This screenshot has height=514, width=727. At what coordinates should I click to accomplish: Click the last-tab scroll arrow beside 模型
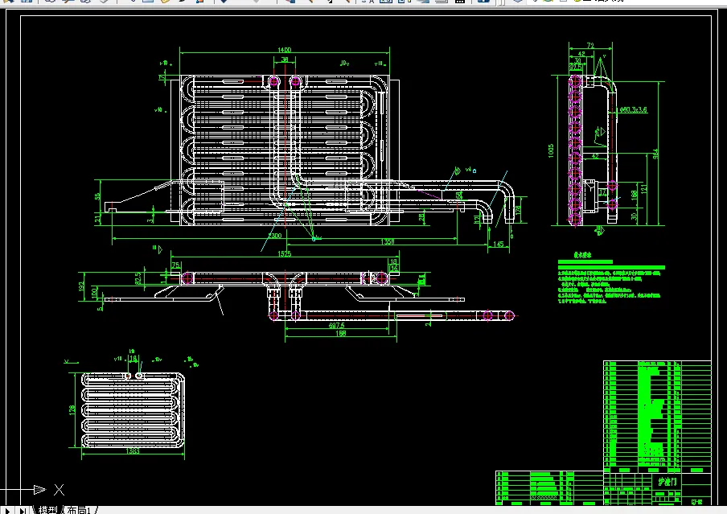22,511
